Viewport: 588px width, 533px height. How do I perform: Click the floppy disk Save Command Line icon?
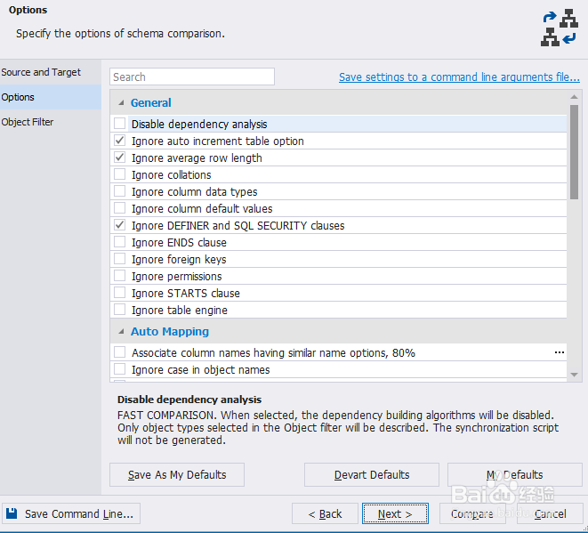pos(12,513)
